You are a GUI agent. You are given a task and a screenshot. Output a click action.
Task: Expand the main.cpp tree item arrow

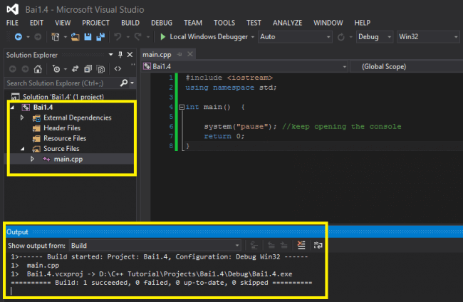pos(32,159)
